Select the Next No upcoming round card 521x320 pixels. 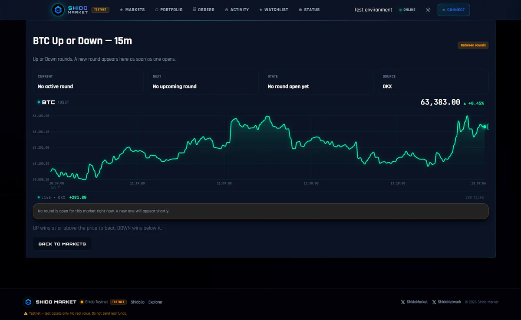(203, 82)
